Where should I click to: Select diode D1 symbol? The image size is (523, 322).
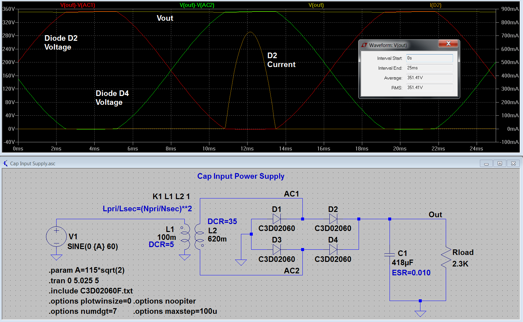tap(276, 219)
